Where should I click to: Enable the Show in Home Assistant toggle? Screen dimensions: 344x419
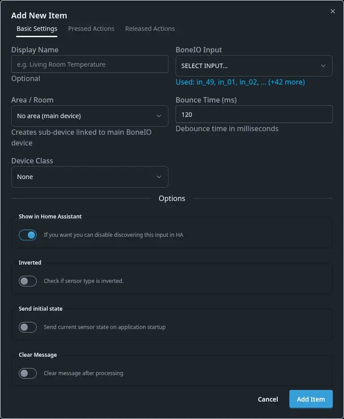tap(27, 235)
